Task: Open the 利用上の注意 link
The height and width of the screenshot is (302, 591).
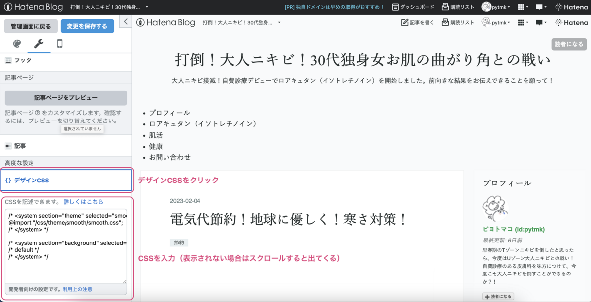Action: pos(77,289)
